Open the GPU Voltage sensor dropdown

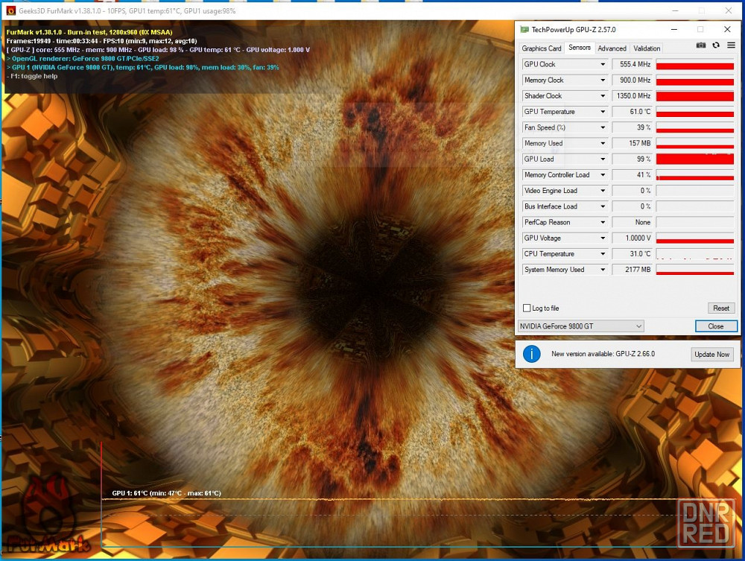(x=603, y=238)
